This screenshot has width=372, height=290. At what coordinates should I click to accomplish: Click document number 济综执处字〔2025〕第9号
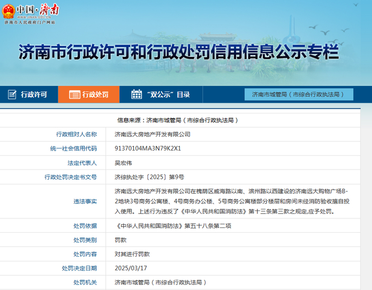pos(149,177)
